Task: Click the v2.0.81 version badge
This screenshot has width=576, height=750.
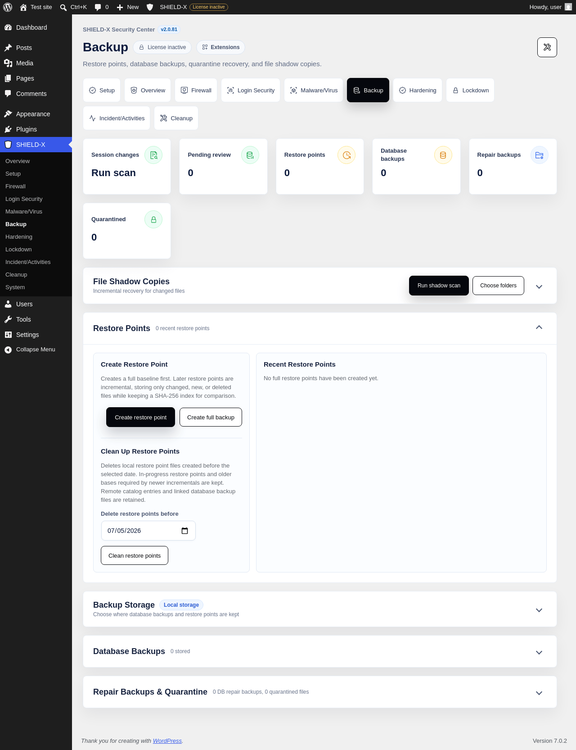Action: click(x=169, y=30)
